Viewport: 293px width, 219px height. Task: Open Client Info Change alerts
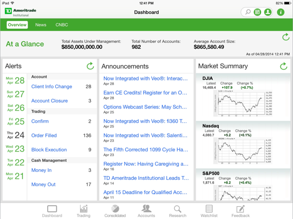click(x=62, y=87)
